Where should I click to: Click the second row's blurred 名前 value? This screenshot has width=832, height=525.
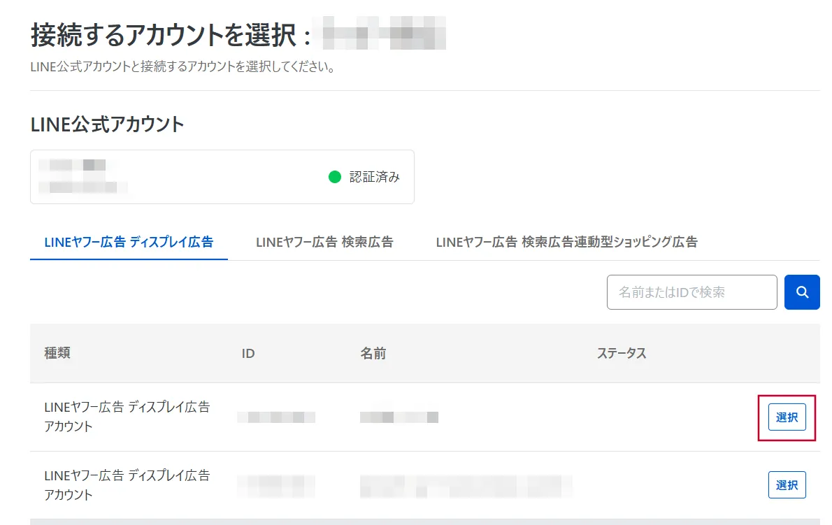pyautogui.click(x=465, y=484)
